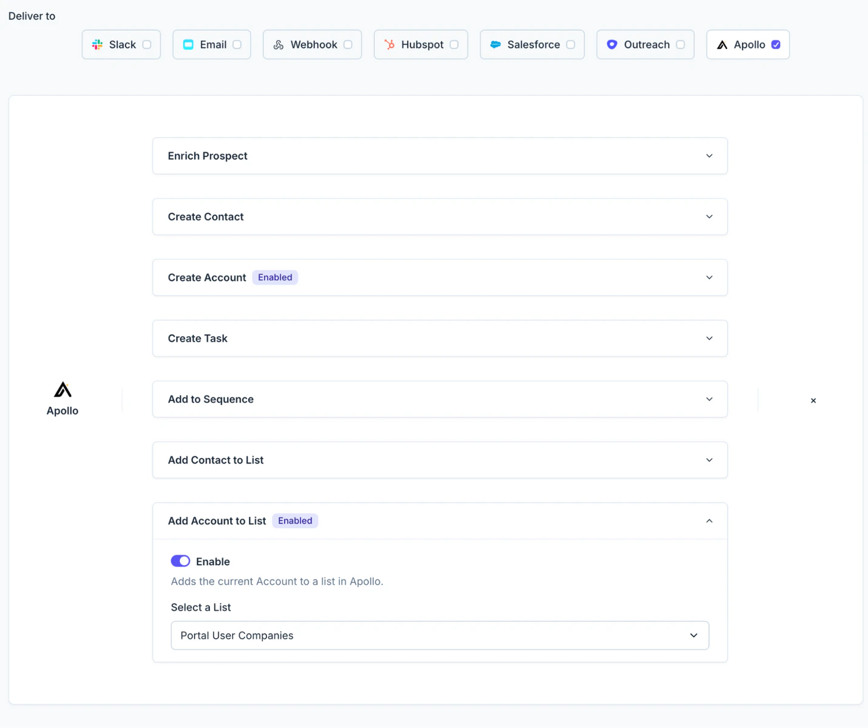Turn off the Enable toggle for Add Account to List
Image resolution: width=868 pixels, height=728 pixels.
(180, 561)
